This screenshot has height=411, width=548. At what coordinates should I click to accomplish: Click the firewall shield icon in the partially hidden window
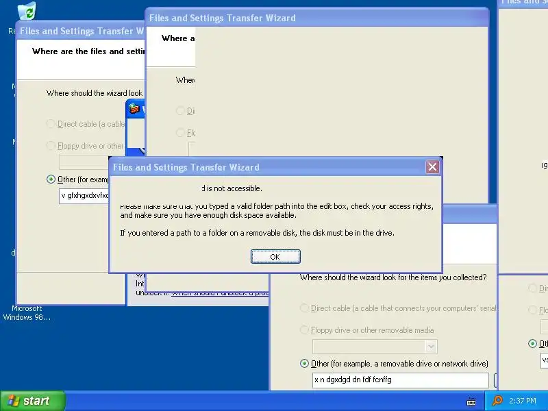point(134,109)
